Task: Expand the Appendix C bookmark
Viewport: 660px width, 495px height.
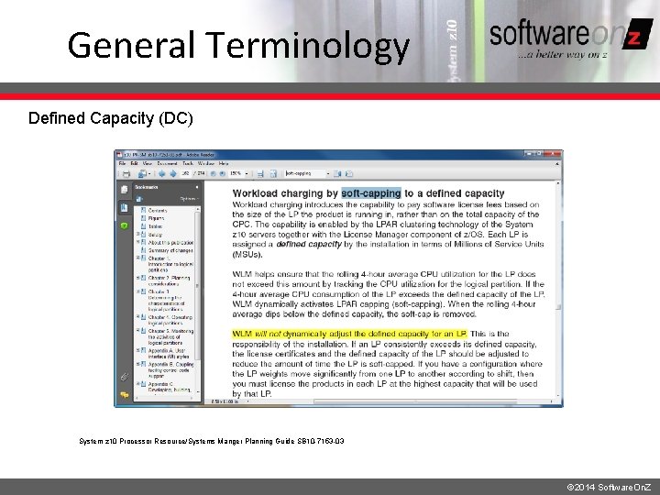Action: point(137,384)
